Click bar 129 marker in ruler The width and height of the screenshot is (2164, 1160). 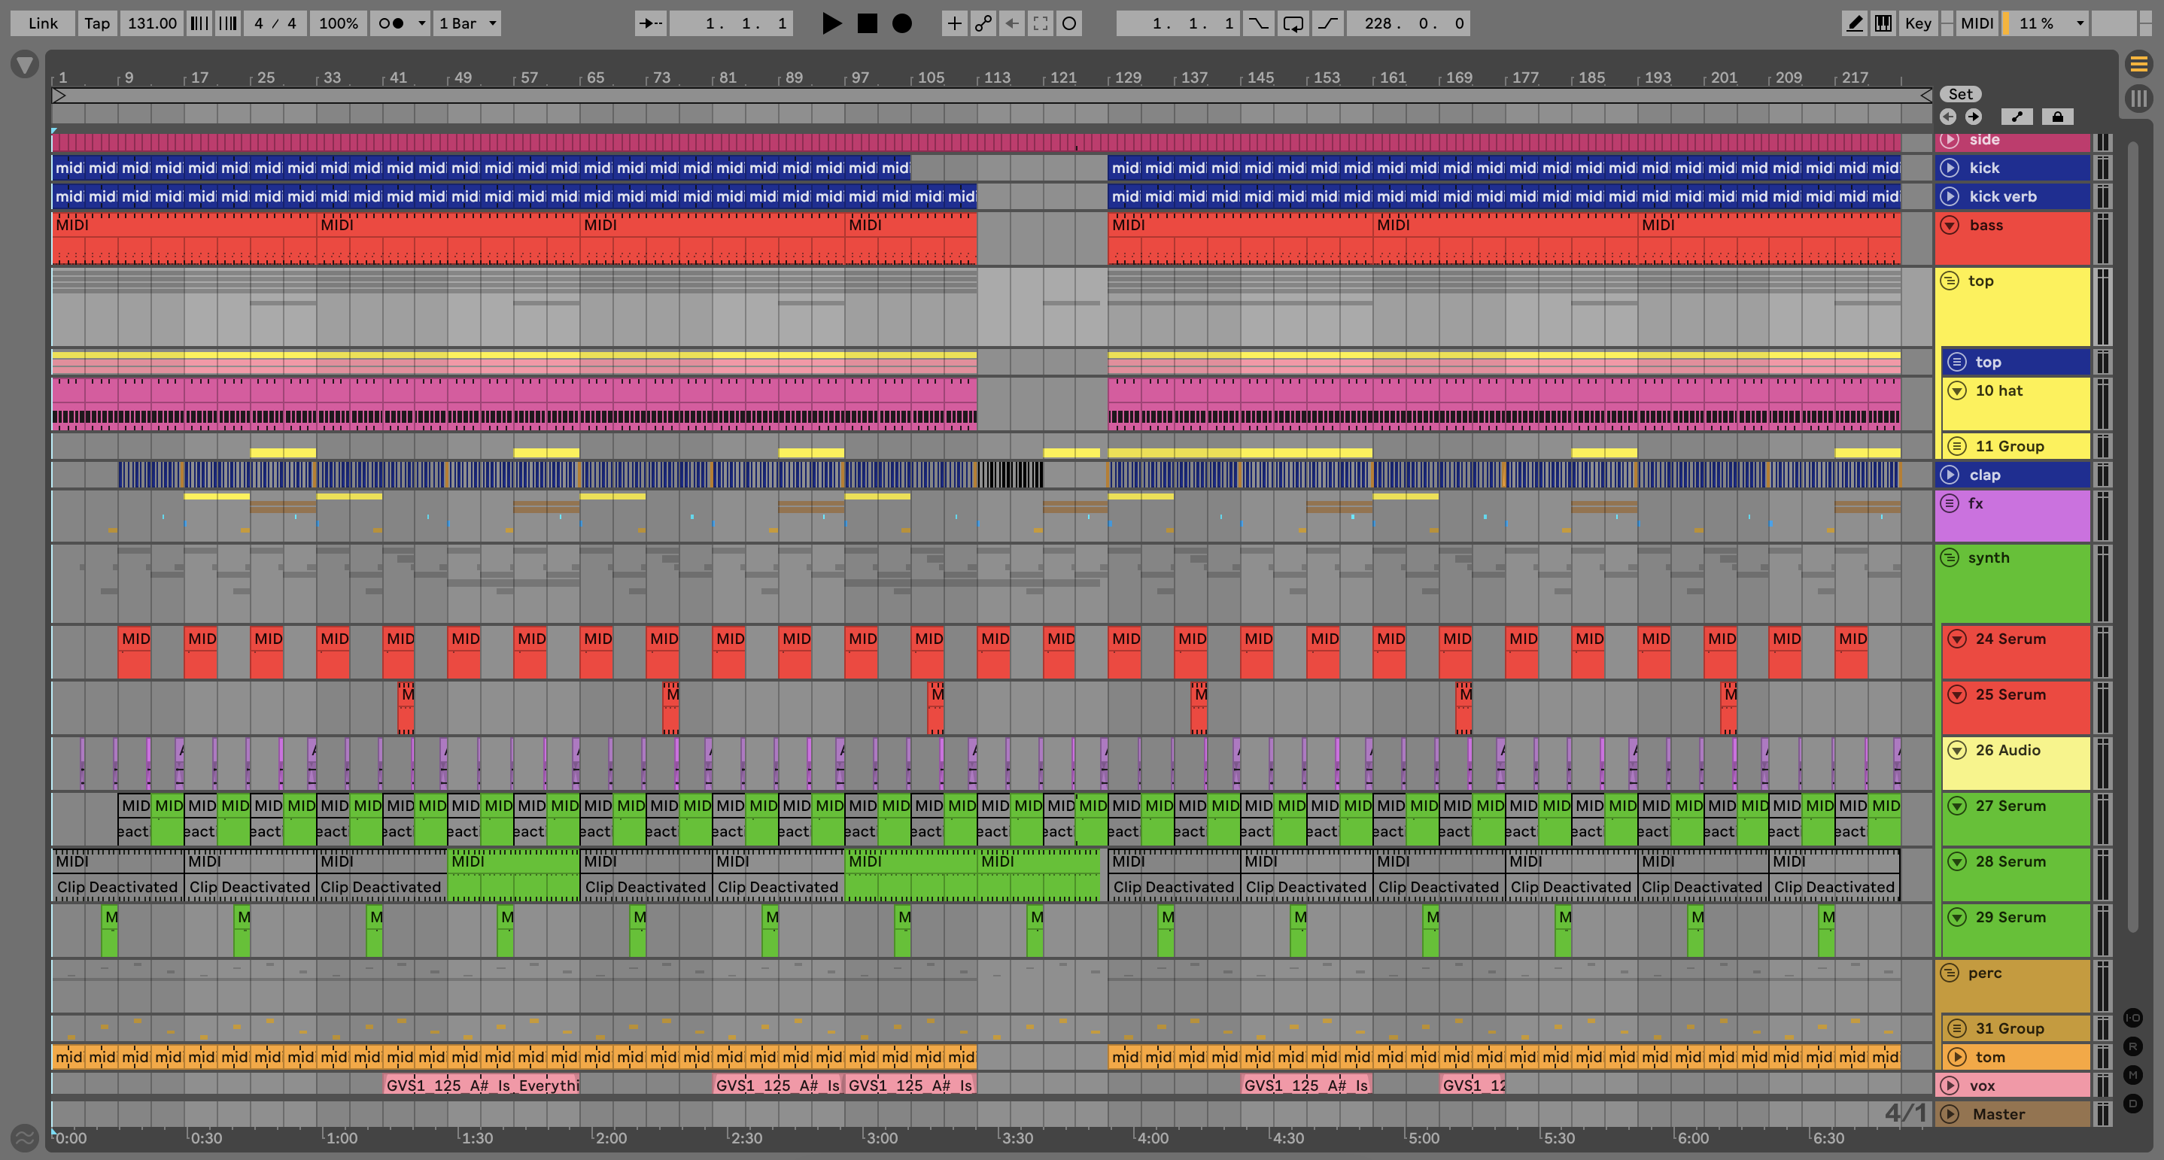(x=1126, y=77)
